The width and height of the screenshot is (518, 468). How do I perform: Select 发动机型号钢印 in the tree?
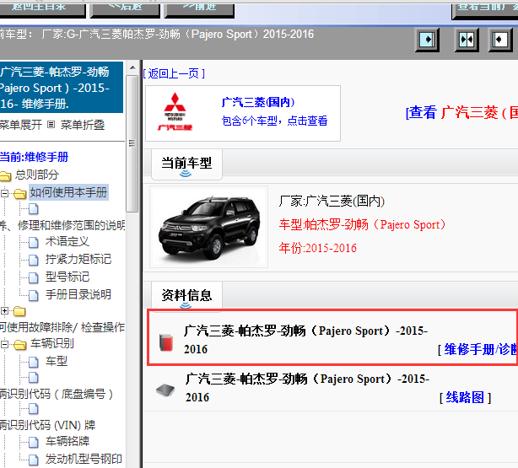(x=84, y=459)
